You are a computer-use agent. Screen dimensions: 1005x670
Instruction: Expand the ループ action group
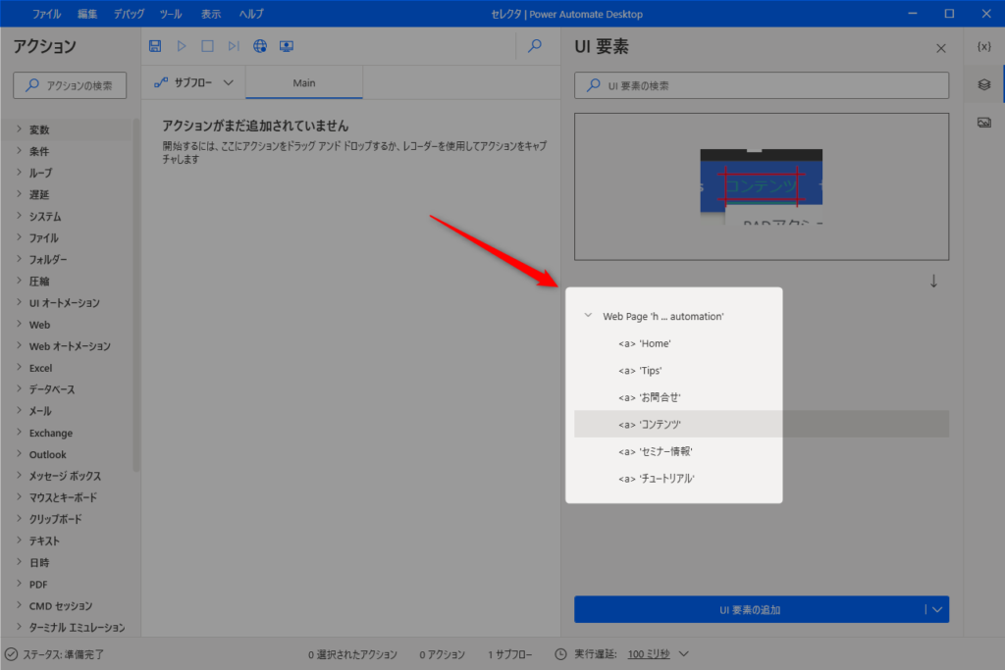[20, 173]
